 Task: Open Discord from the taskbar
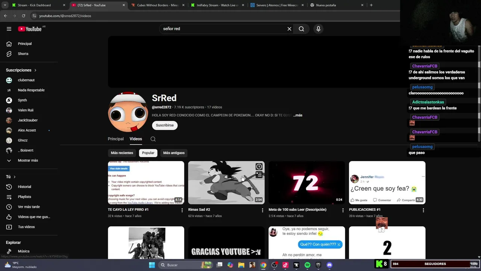click(330, 265)
